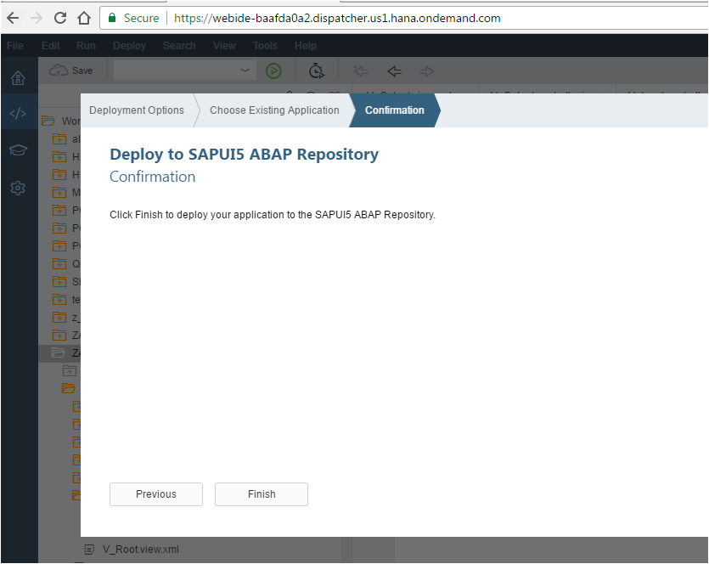Image resolution: width=709 pixels, height=564 pixels.
Task: Open the File menu
Action: [15, 46]
